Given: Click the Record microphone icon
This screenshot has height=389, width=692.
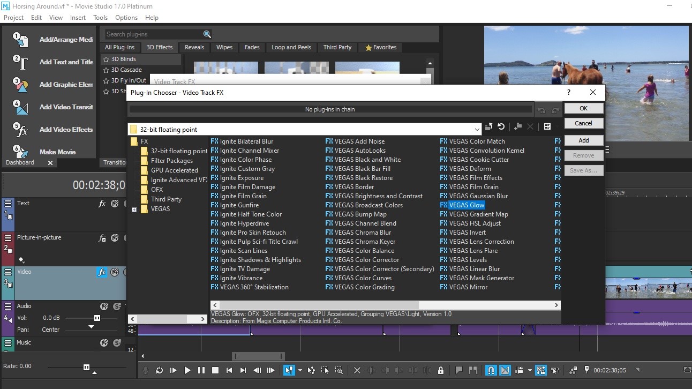Looking at the screenshot, I should 145,370.
